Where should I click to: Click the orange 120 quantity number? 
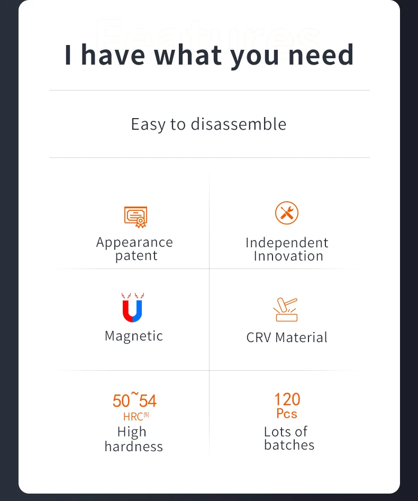287,399
